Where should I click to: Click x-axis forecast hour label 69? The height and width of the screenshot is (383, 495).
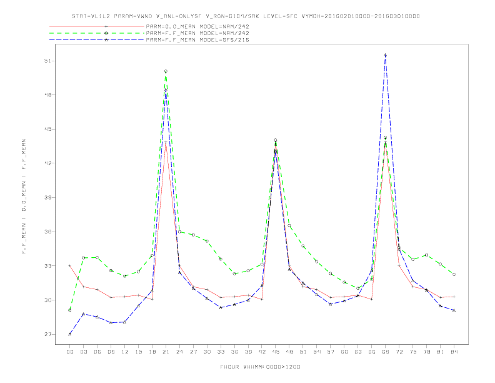point(386,352)
